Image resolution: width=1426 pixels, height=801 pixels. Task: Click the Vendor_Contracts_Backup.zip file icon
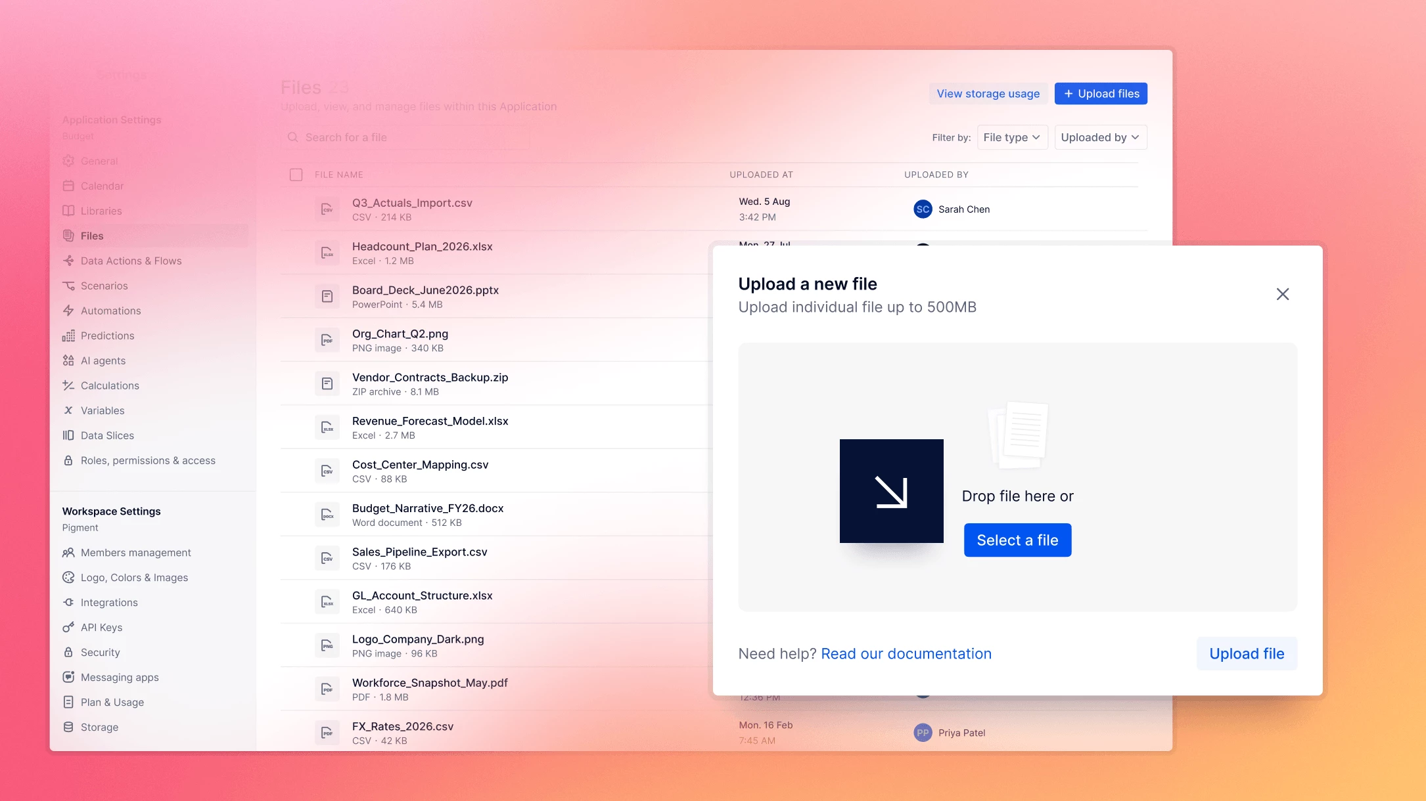pos(327,384)
